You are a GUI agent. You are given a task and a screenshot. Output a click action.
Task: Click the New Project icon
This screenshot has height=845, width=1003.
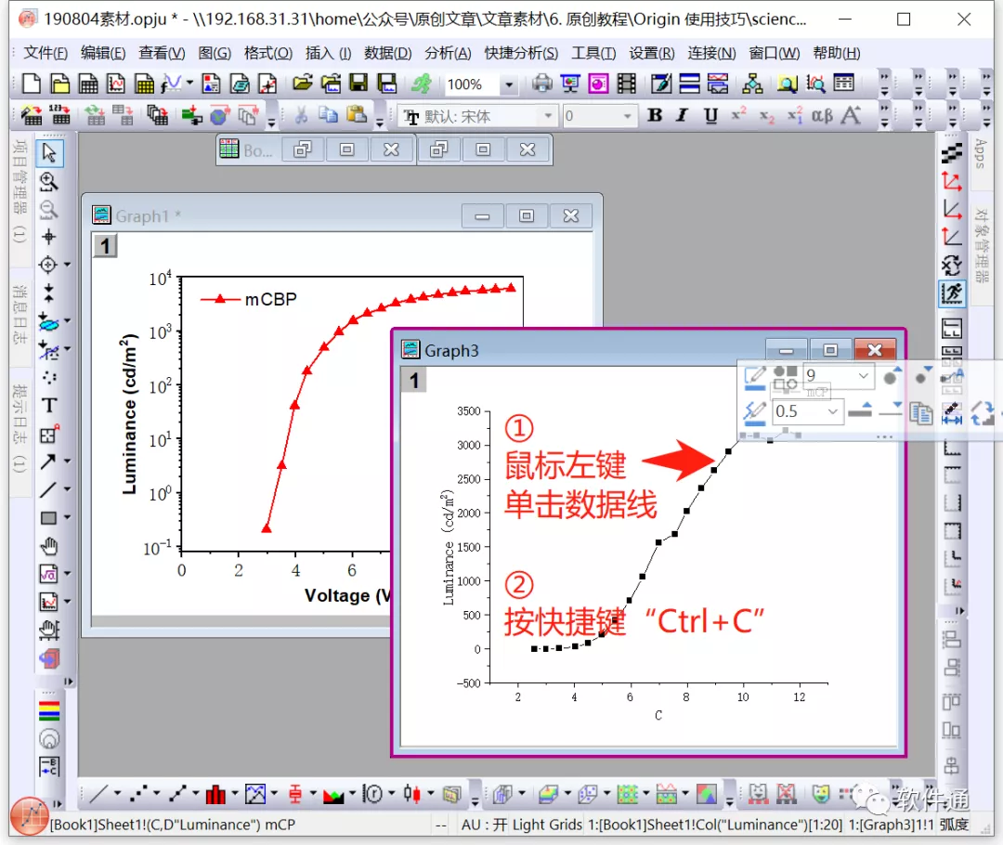tap(32, 84)
